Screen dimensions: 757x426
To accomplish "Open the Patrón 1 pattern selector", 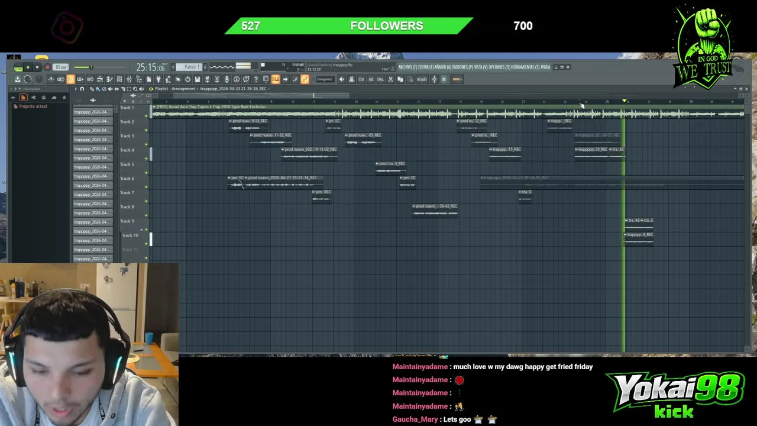I will point(189,67).
